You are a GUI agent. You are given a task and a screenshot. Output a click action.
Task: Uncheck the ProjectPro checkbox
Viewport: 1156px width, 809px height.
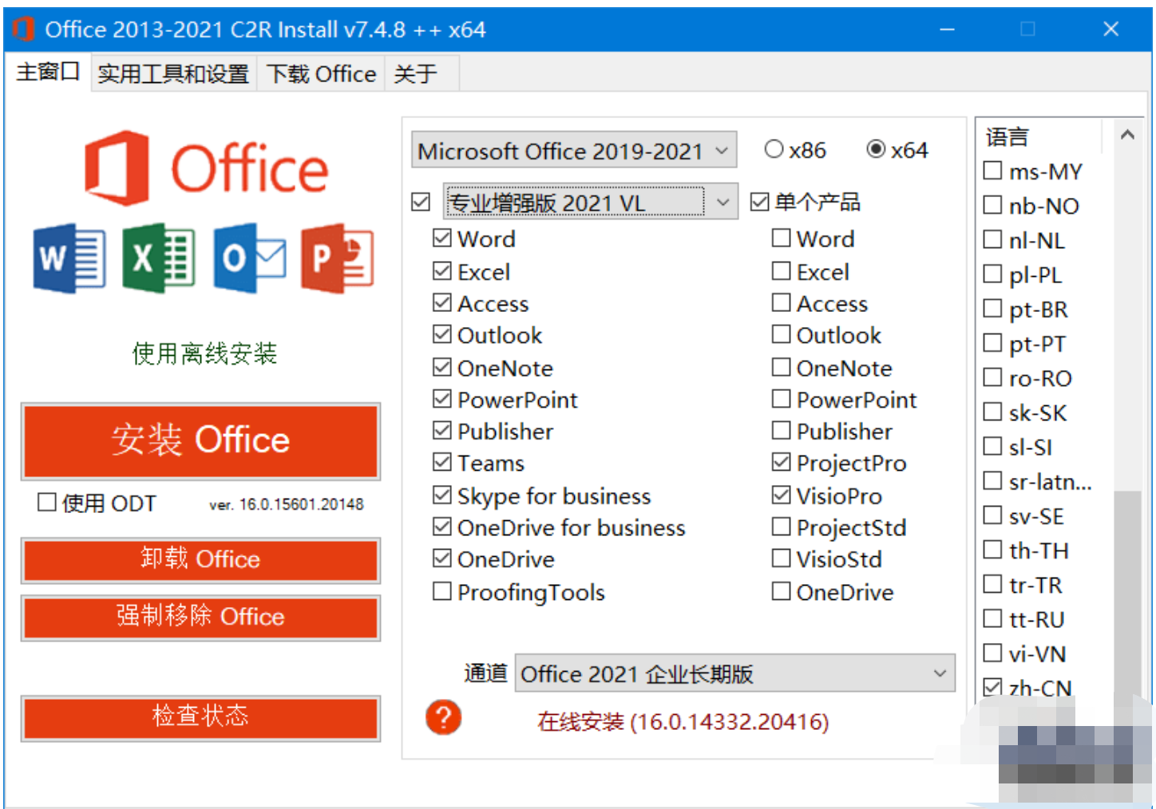point(781,462)
